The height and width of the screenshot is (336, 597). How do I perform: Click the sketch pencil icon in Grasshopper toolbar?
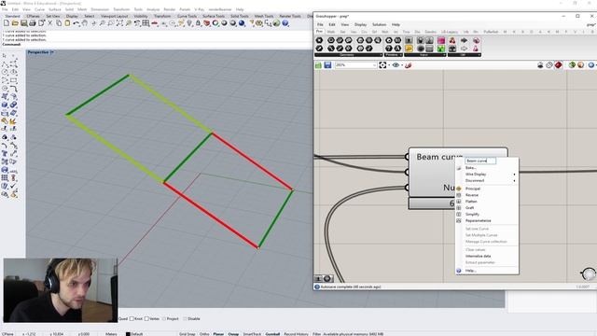click(409, 65)
